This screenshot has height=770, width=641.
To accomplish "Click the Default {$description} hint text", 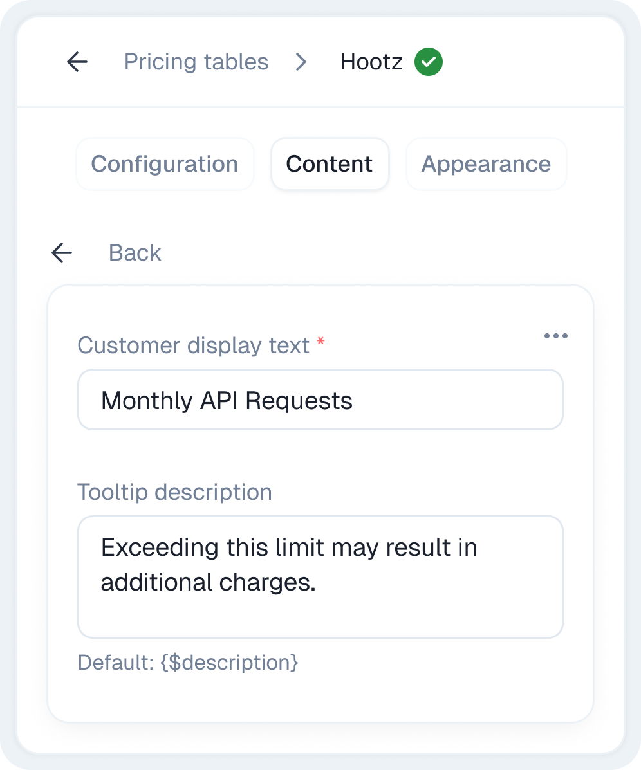I will click(188, 662).
